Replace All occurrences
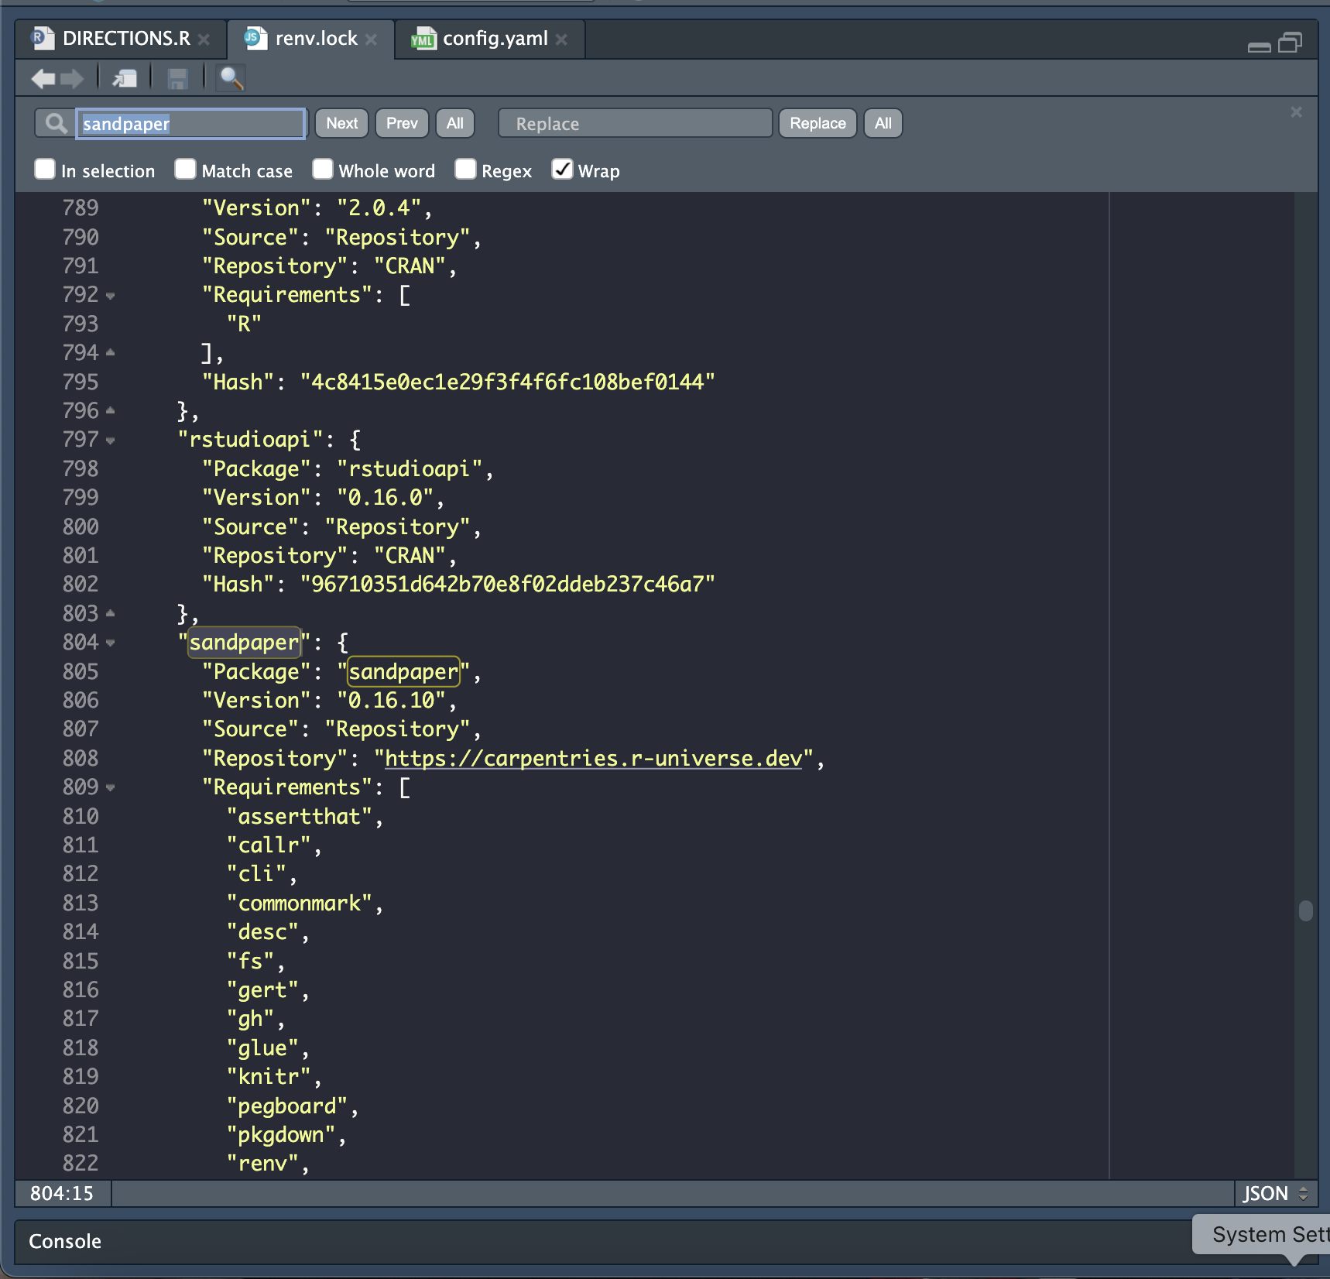 click(883, 123)
